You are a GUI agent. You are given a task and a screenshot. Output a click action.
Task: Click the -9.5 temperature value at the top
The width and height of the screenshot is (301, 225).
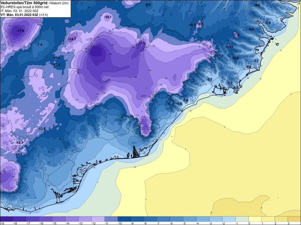point(148,5)
